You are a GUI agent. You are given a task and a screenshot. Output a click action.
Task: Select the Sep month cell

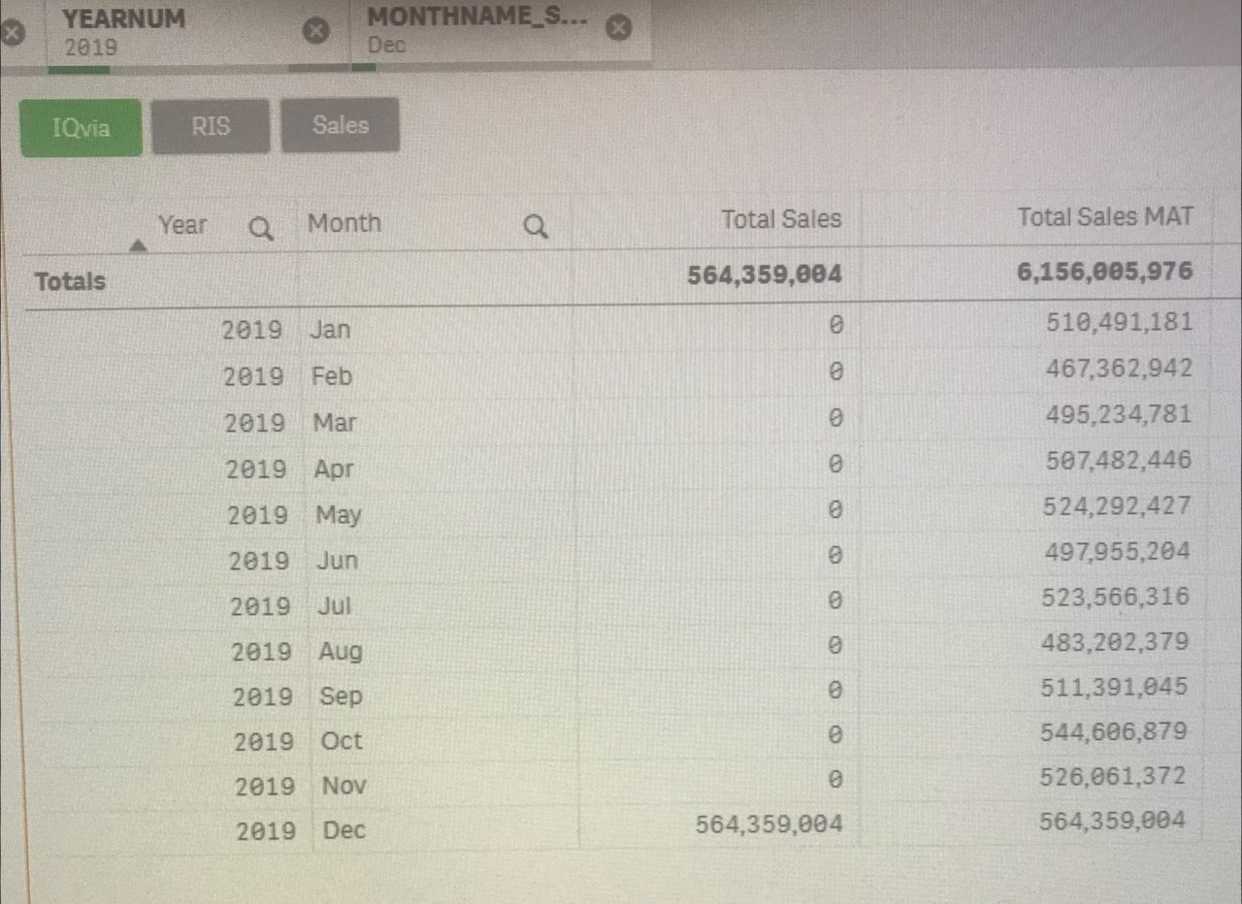point(341,696)
